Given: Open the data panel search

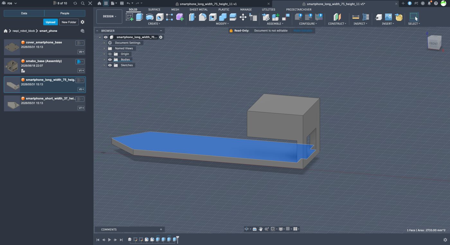Looking at the screenshot, I should (83, 3).
